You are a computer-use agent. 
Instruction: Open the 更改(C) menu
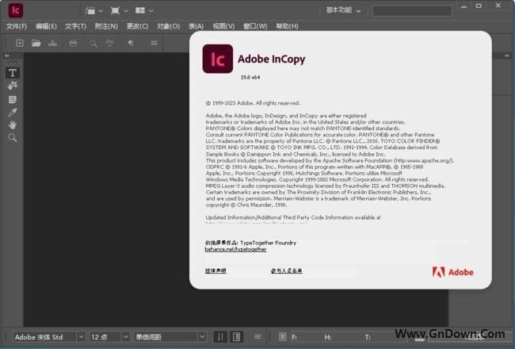tap(137, 26)
